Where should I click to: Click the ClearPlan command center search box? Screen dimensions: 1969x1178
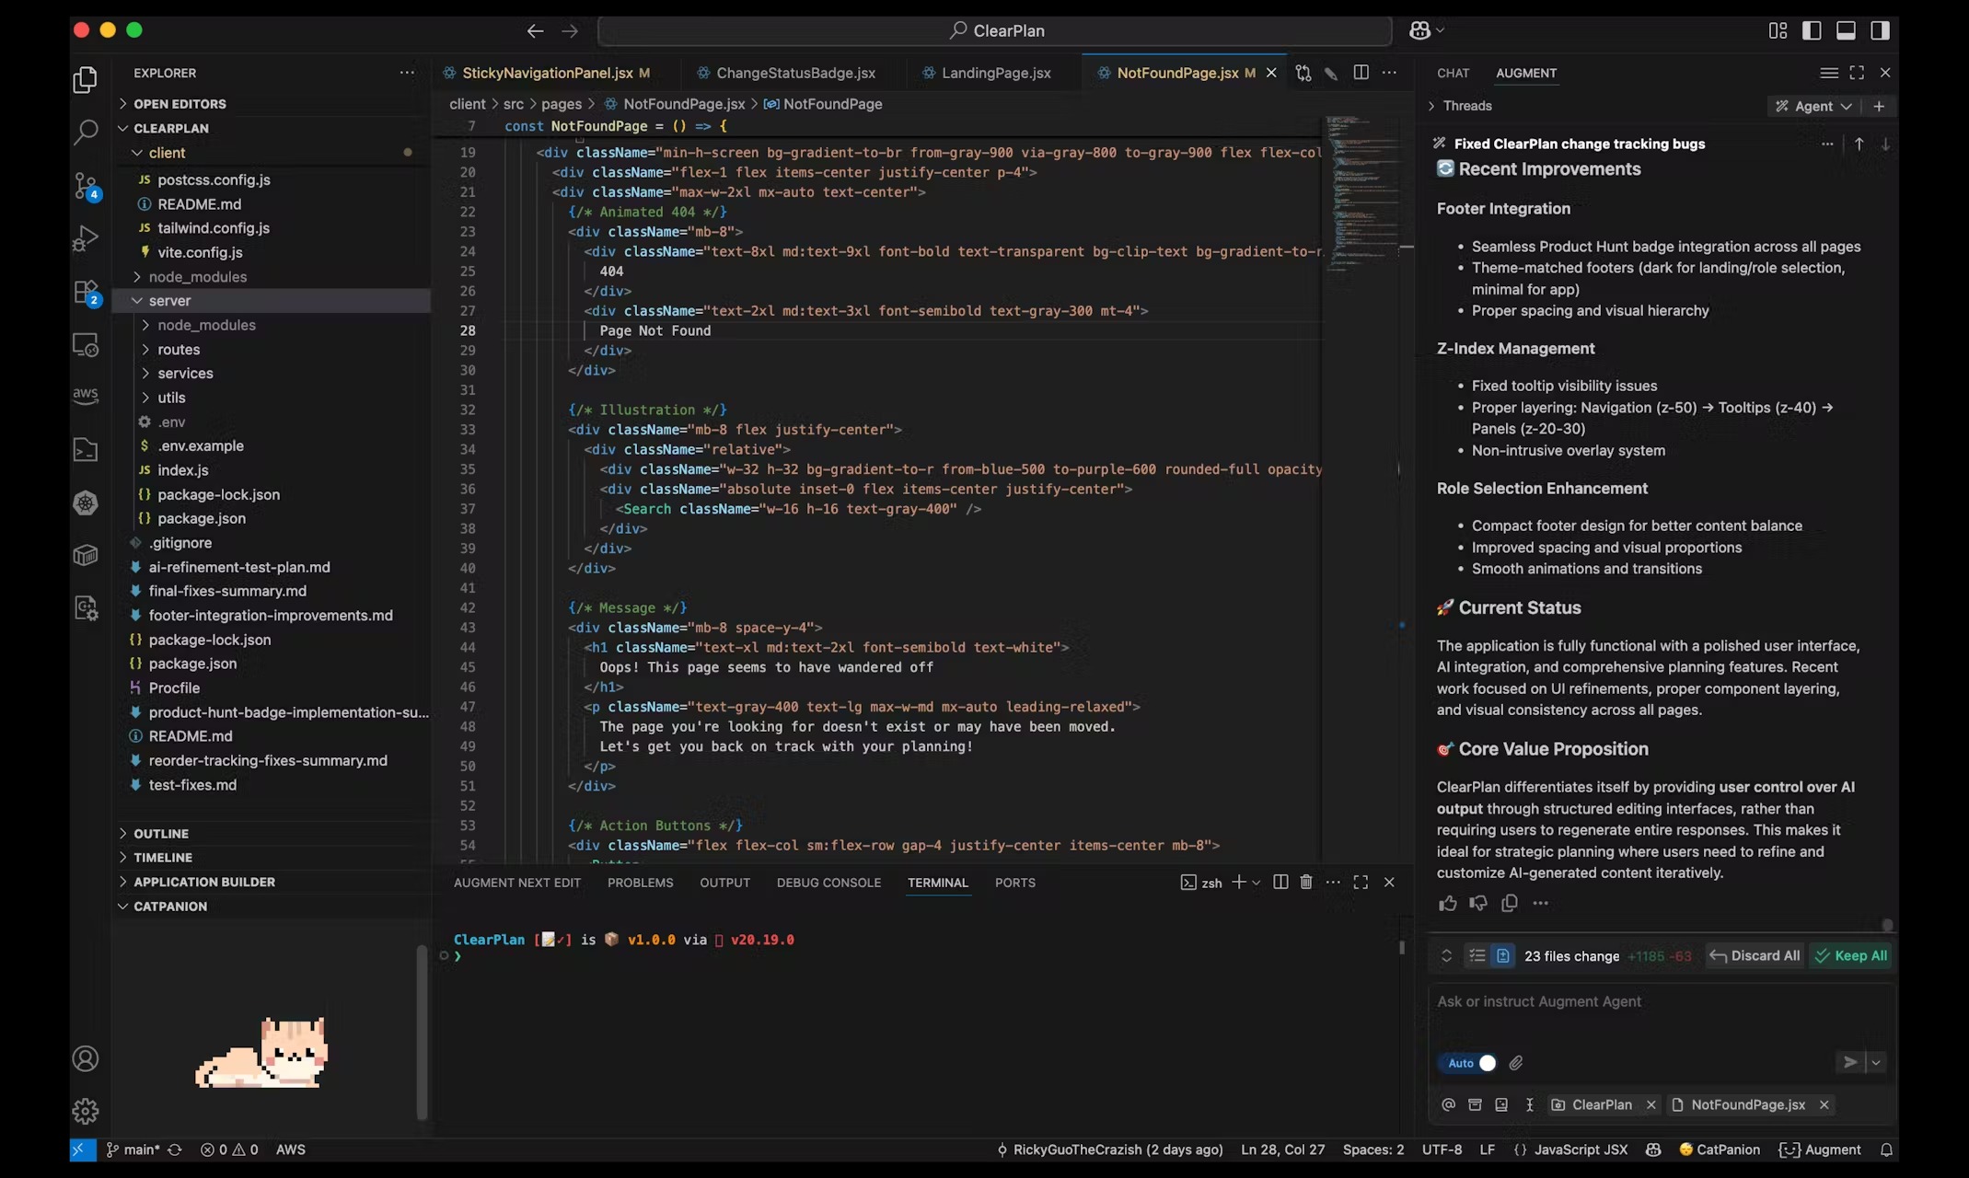pos(995,30)
